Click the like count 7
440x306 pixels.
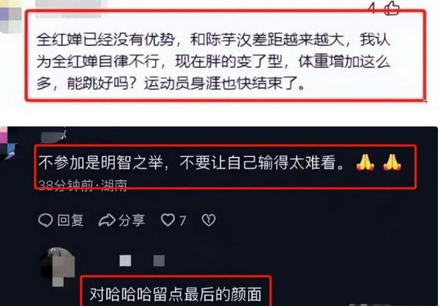click(x=182, y=221)
